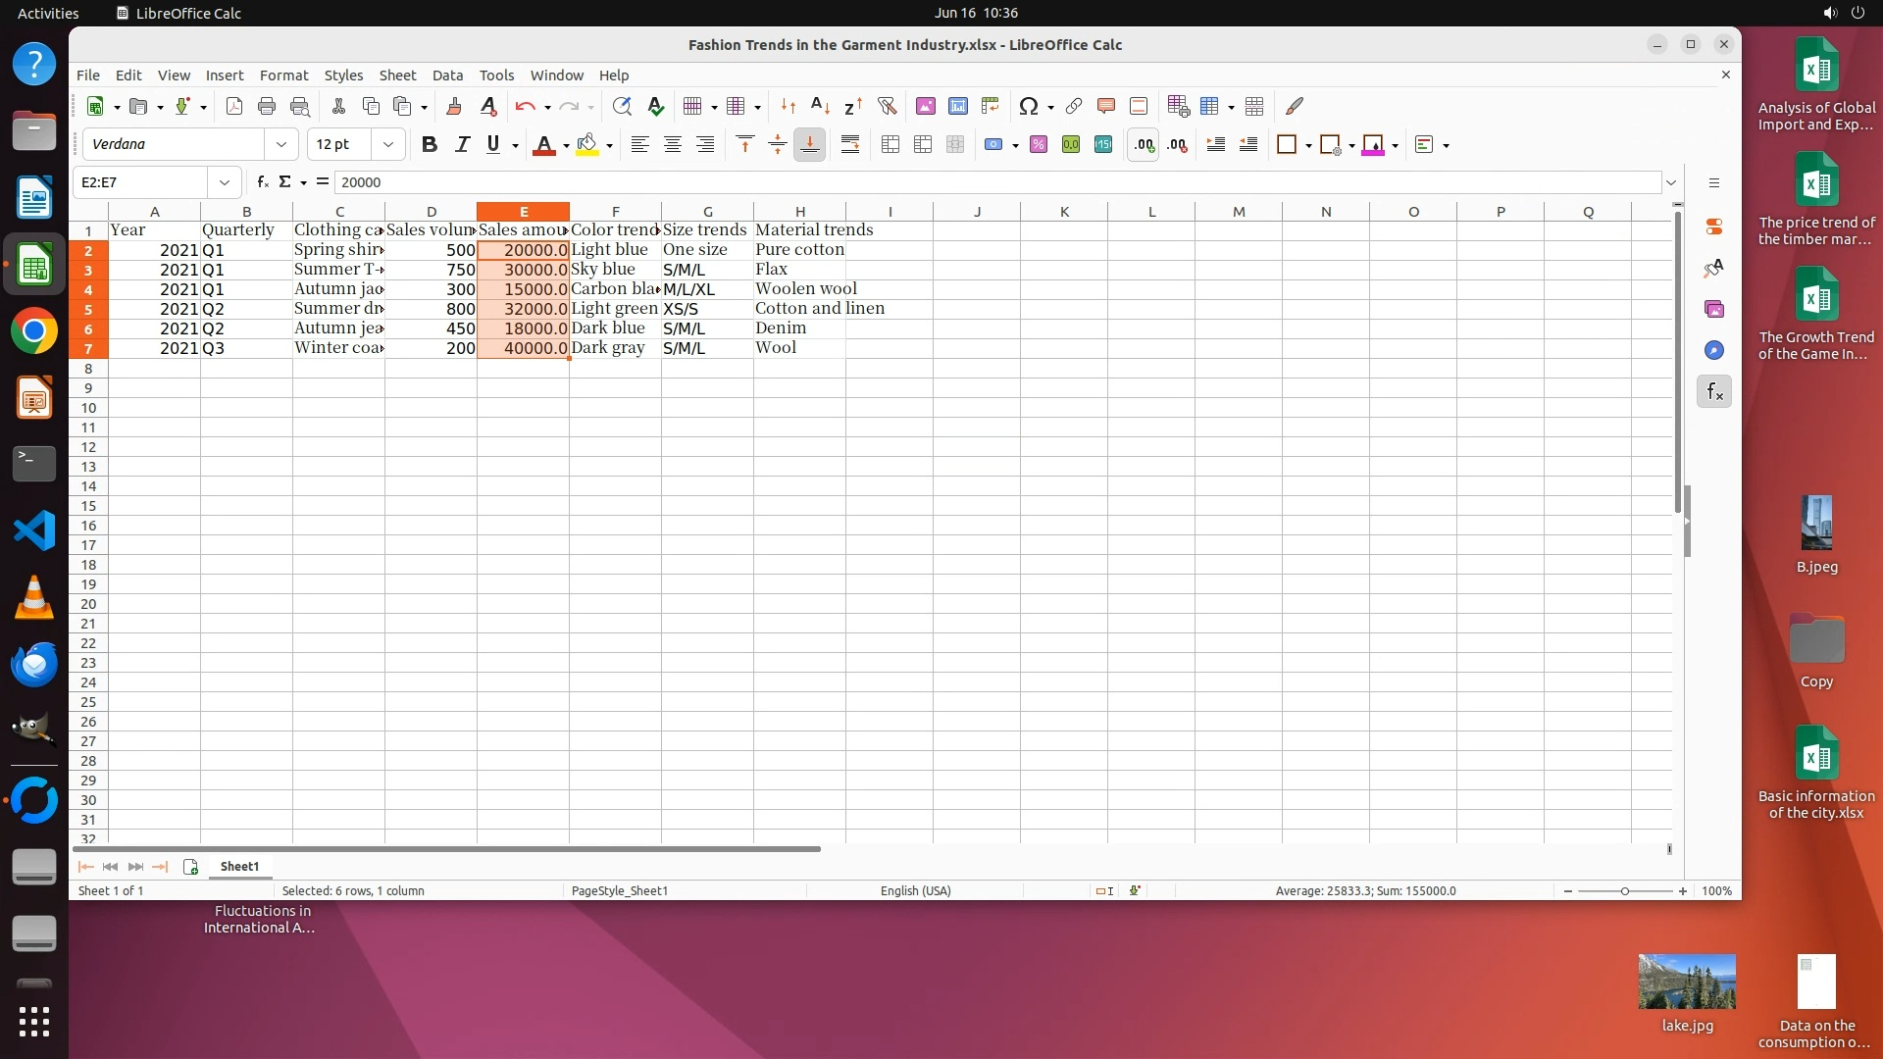Click the Add Decimal Place icon
This screenshot has width=1883, height=1059.
point(1144,145)
